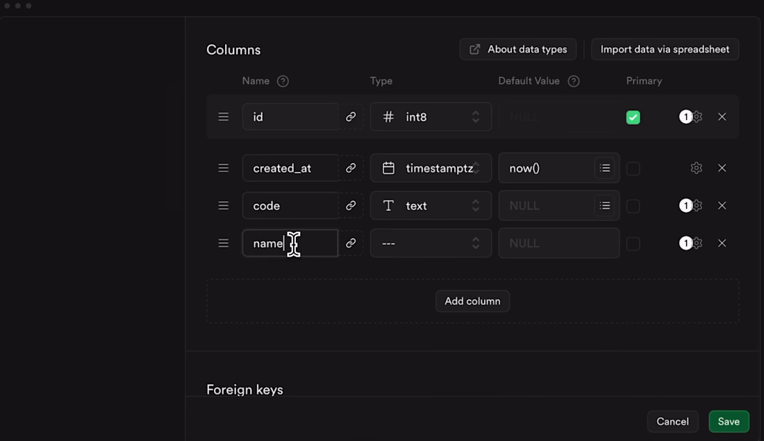Grab the drag handle of code row
The height and width of the screenshot is (441, 764).
click(224, 206)
